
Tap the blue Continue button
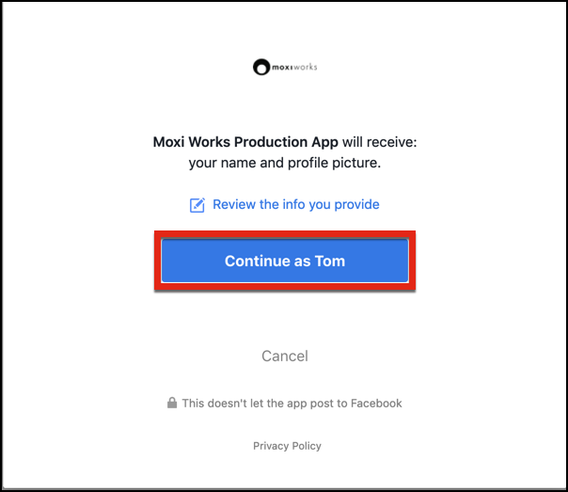click(284, 261)
